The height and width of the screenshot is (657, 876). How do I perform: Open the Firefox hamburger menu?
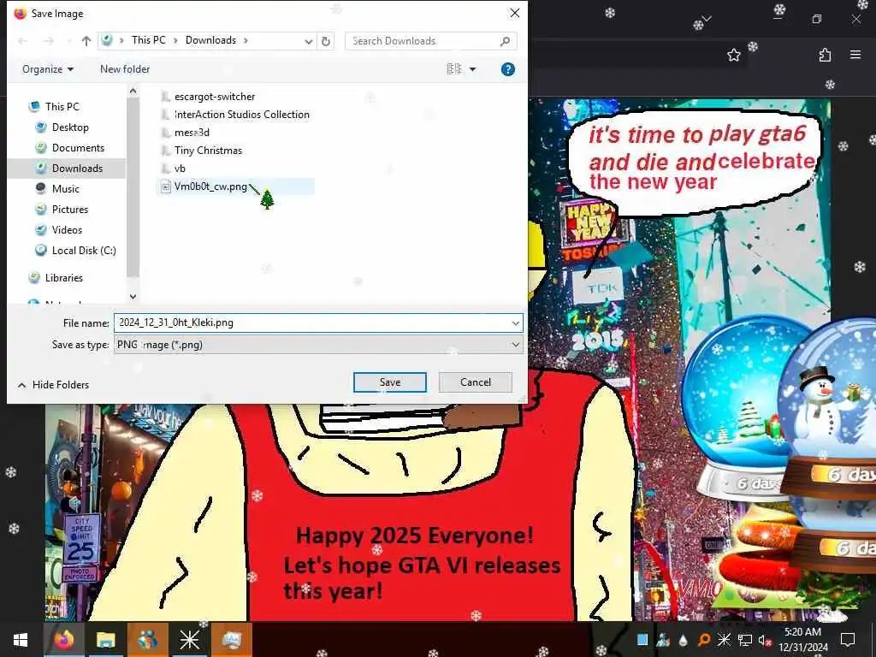coord(855,55)
